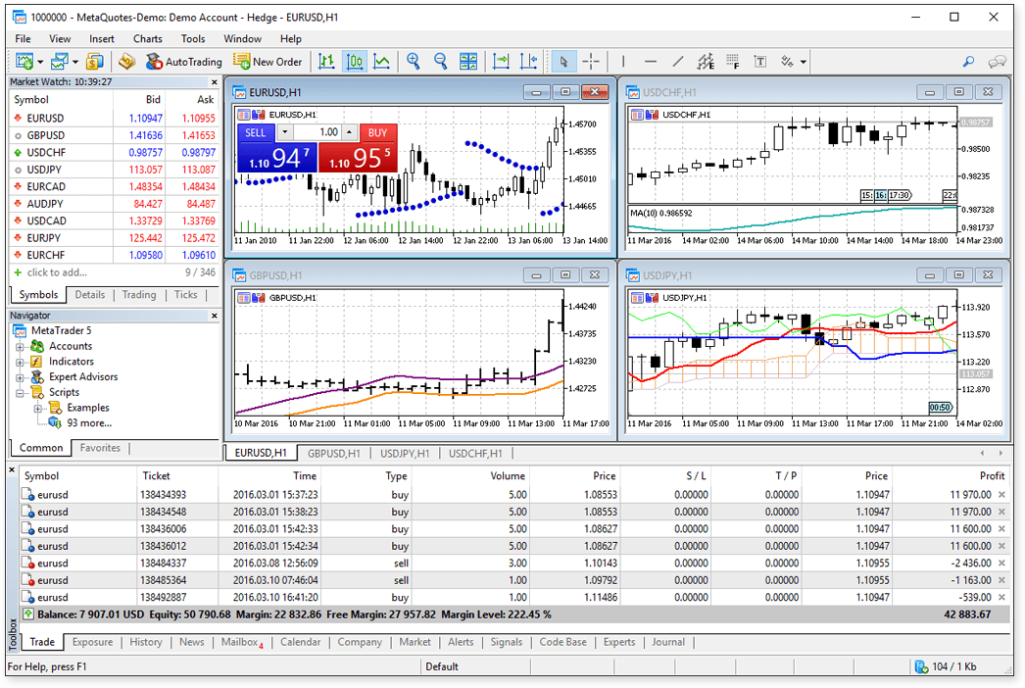Toggle AutoTrading on or off
Image resolution: width=1025 pixels, height=688 pixels.
pos(183,62)
